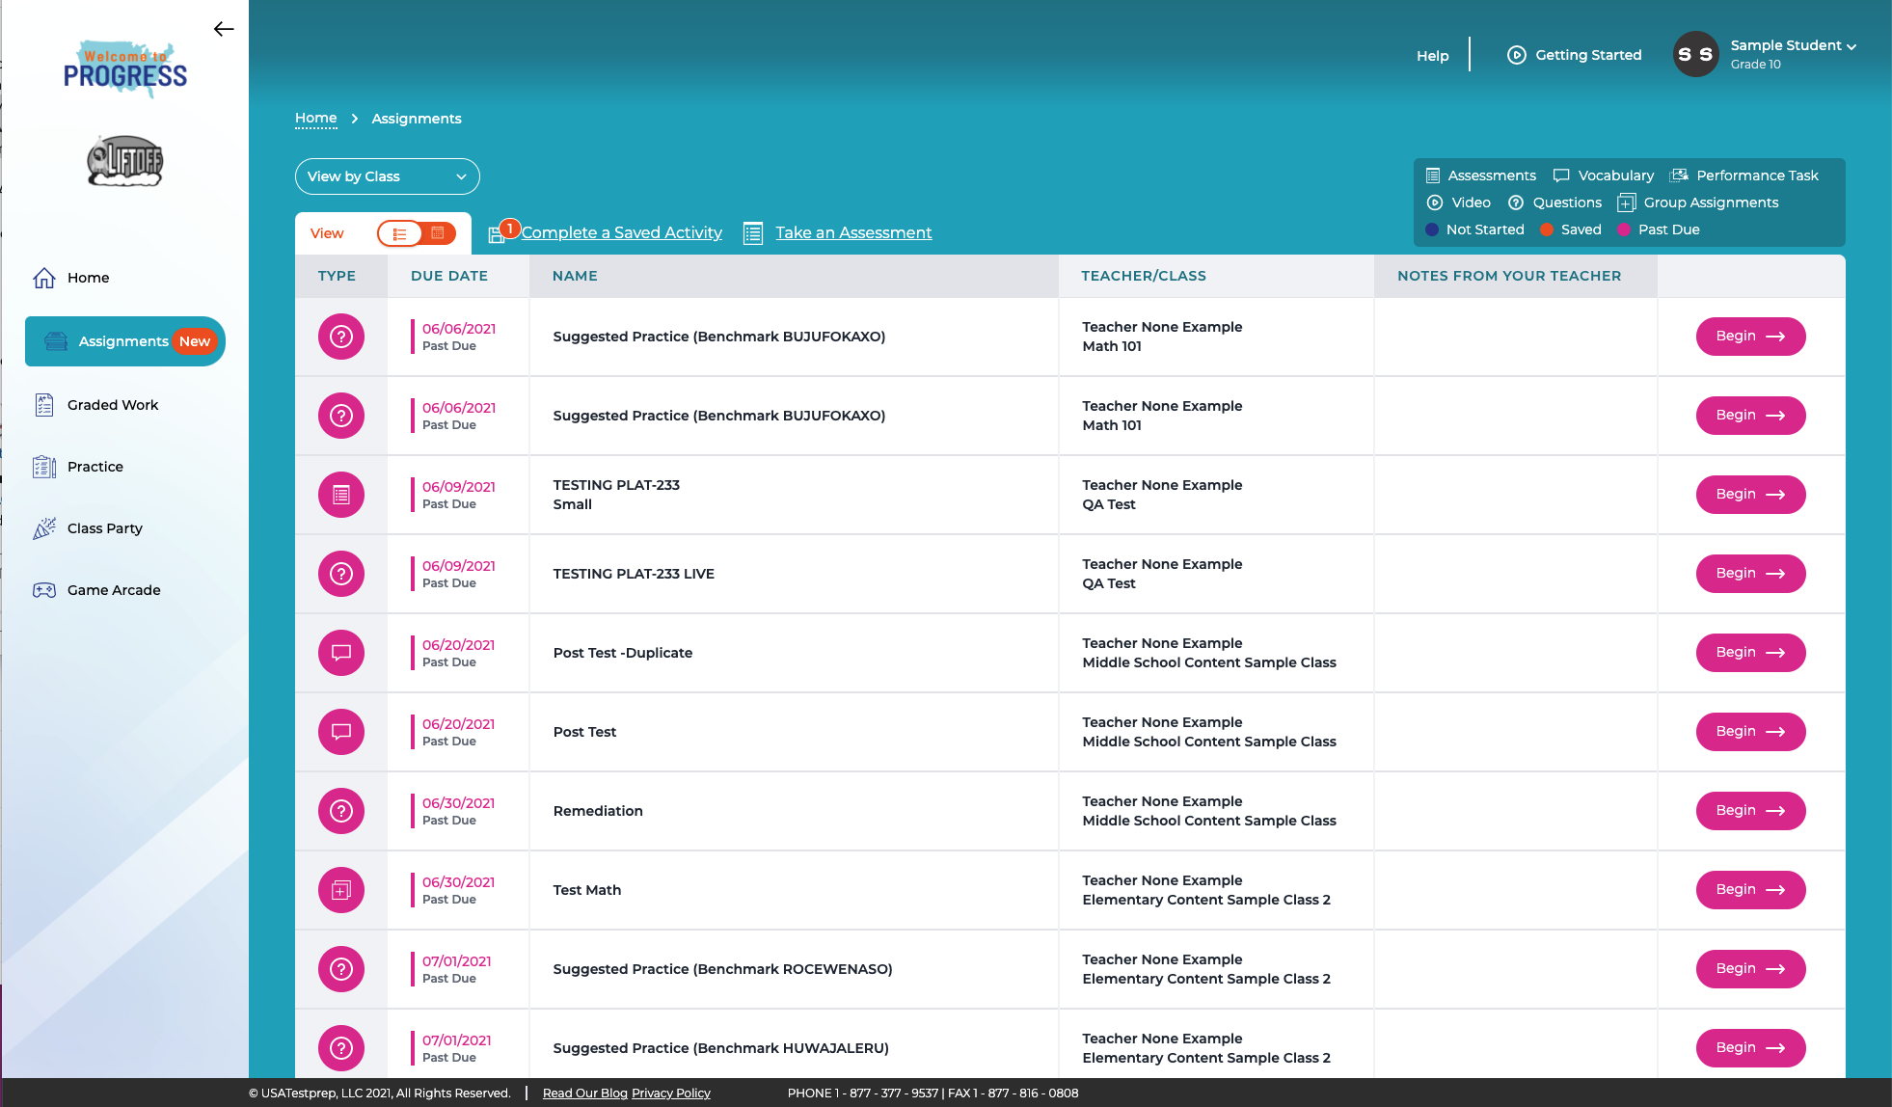Select the Class Party sidebar icon
The image size is (1892, 1107).
click(x=45, y=527)
